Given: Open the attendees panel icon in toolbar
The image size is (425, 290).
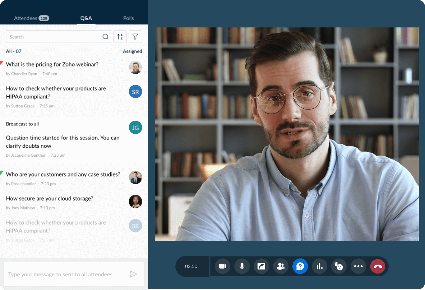Looking at the screenshot, I should (x=281, y=266).
